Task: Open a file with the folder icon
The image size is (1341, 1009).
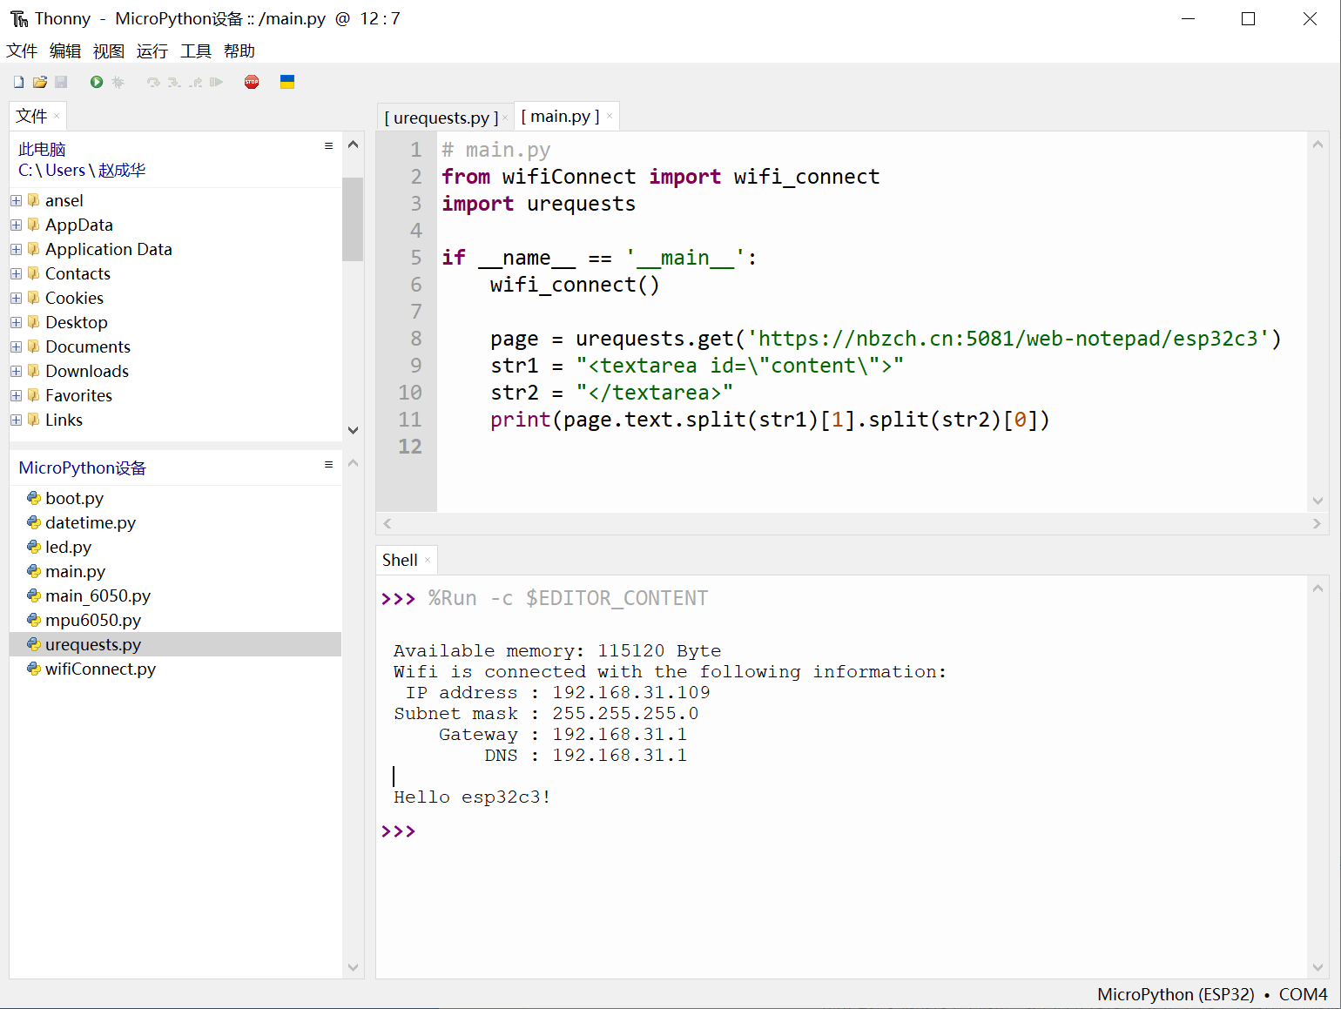Action: point(40,82)
